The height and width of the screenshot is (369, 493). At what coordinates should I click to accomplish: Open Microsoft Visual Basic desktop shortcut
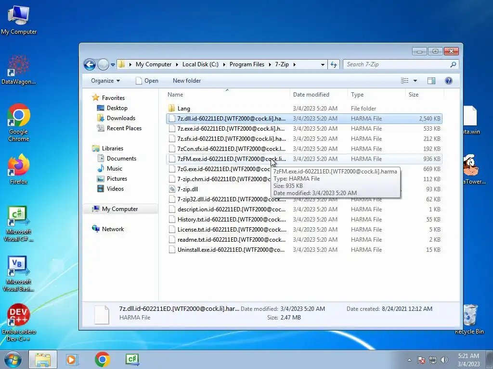(19, 274)
